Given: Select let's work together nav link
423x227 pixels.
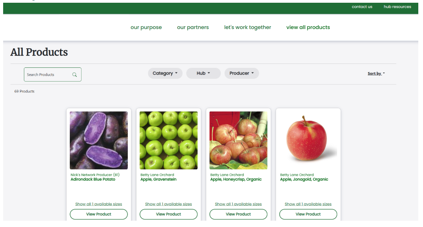Looking at the screenshot, I should pyautogui.click(x=248, y=27).
